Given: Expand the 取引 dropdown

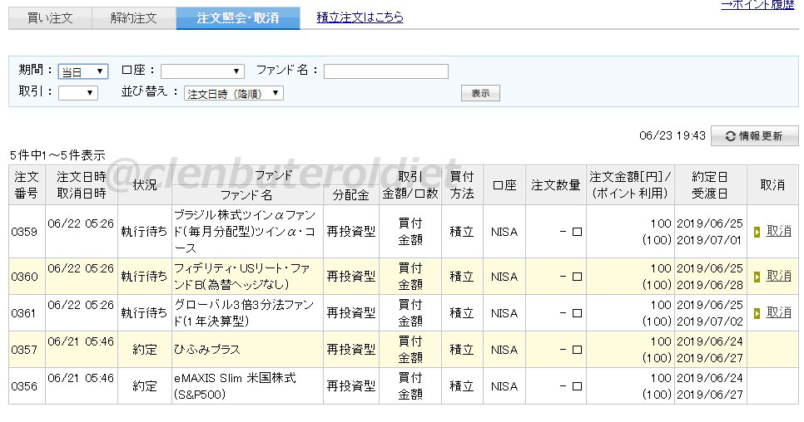Looking at the screenshot, I should pyautogui.click(x=78, y=93).
